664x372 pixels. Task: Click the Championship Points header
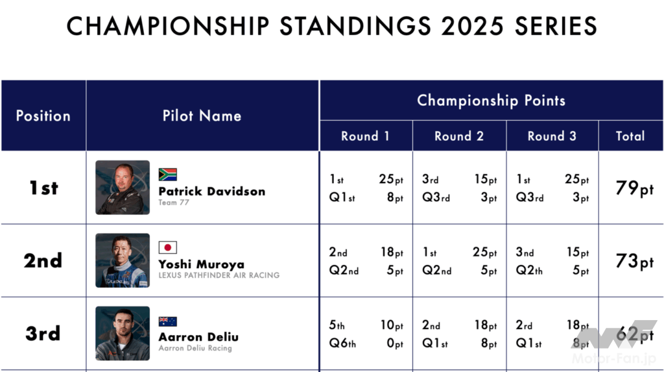(491, 101)
